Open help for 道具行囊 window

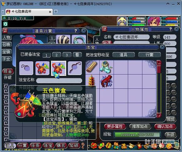pyautogui.click(x=76, y=31)
